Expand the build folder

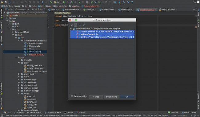click(x=10, y=24)
